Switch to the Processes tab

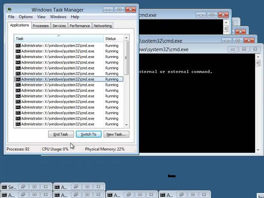point(41,26)
